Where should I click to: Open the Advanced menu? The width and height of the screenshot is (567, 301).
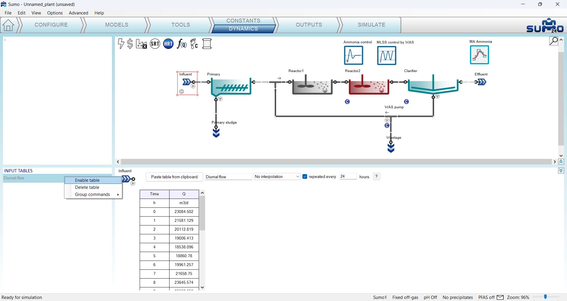pos(79,13)
